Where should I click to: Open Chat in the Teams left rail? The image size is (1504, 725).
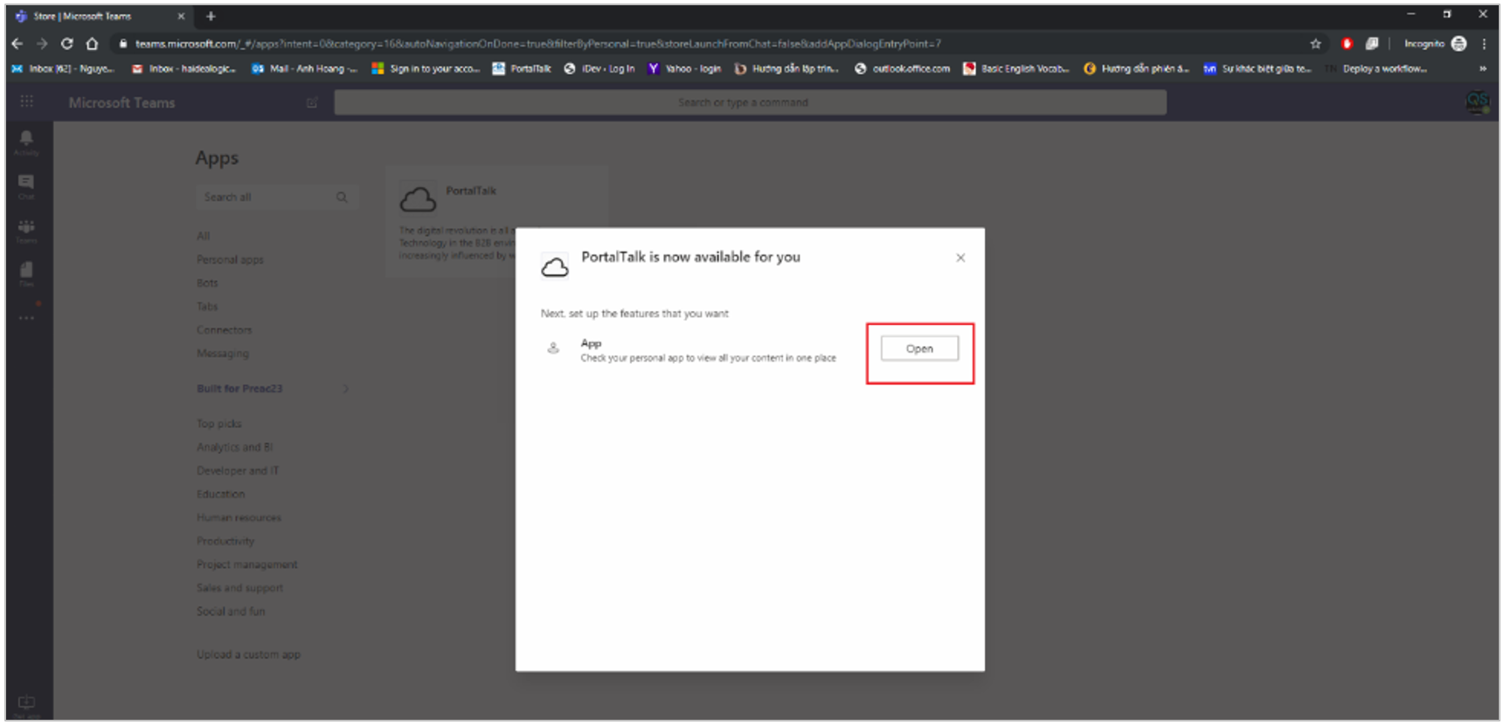click(26, 187)
